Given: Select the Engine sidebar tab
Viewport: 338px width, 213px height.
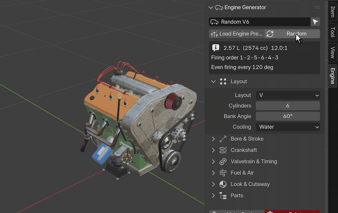Looking at the screenshot, I should [333, 76].
